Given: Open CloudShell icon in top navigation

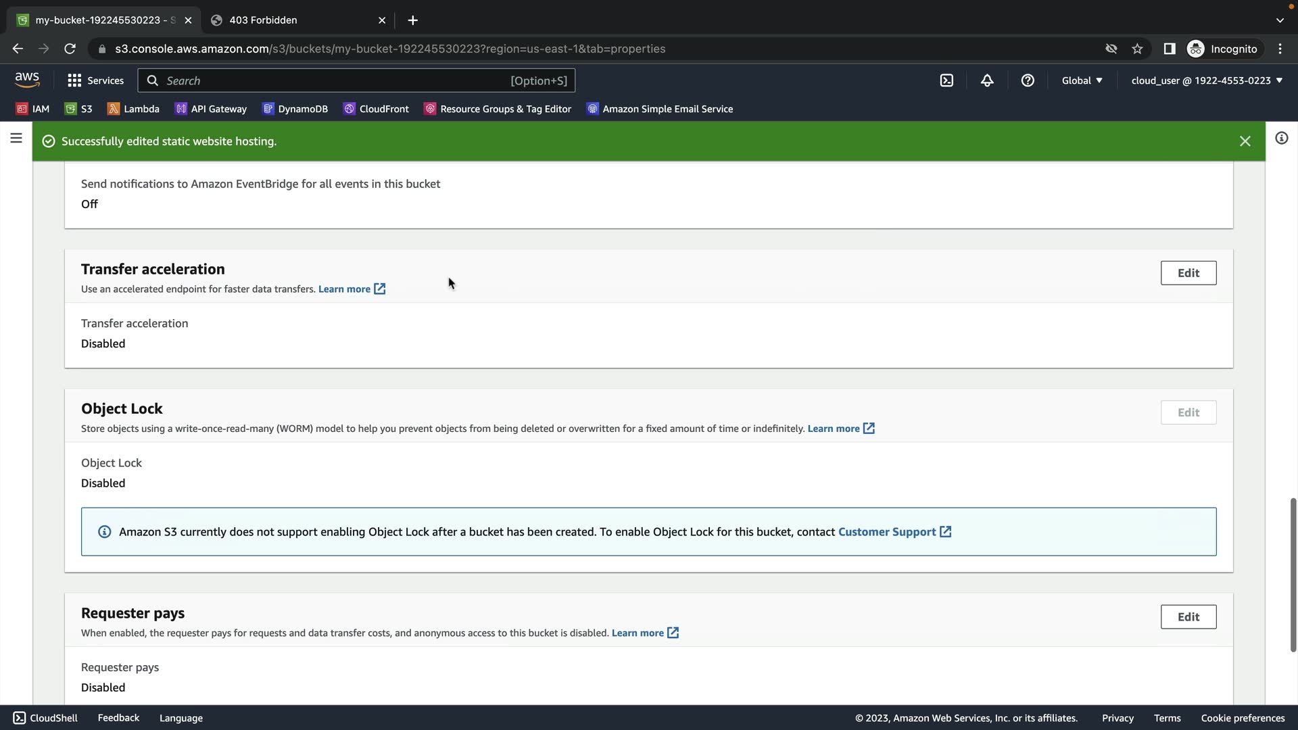Looking at the screenshot, I should (946, 80).
